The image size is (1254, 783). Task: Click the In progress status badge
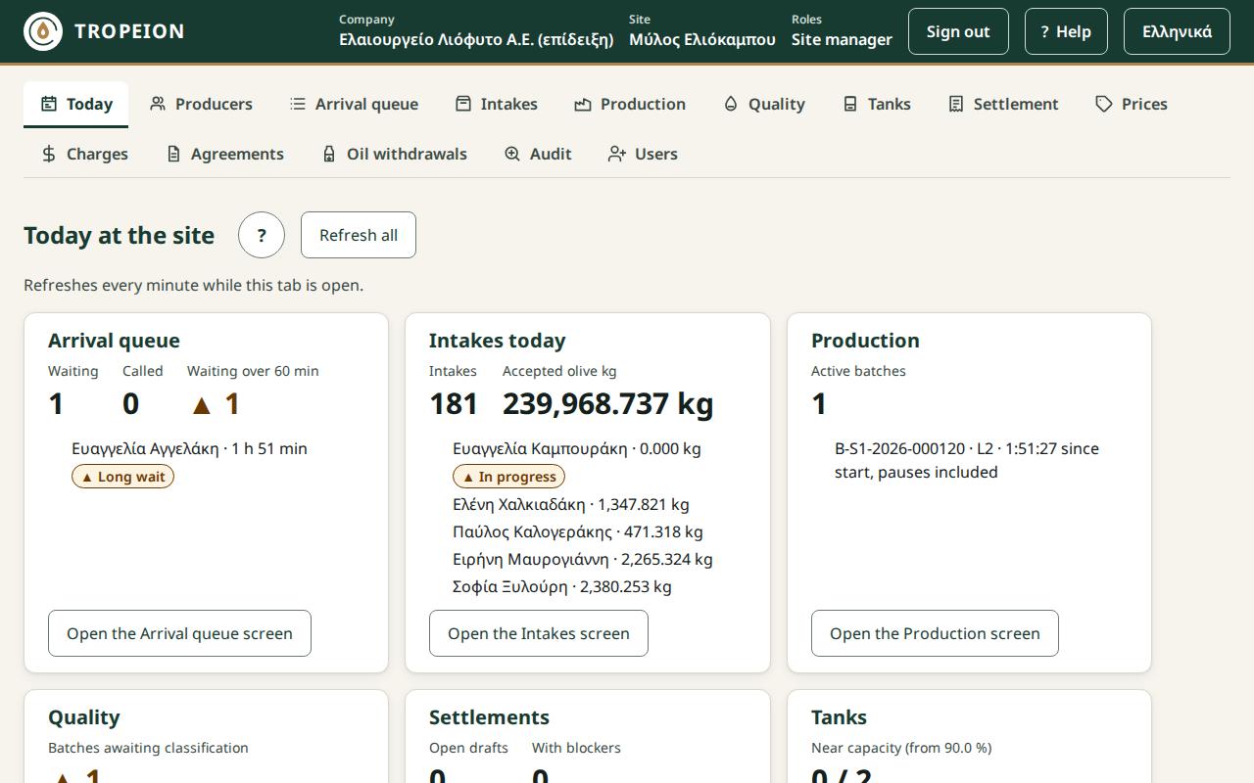508,477
